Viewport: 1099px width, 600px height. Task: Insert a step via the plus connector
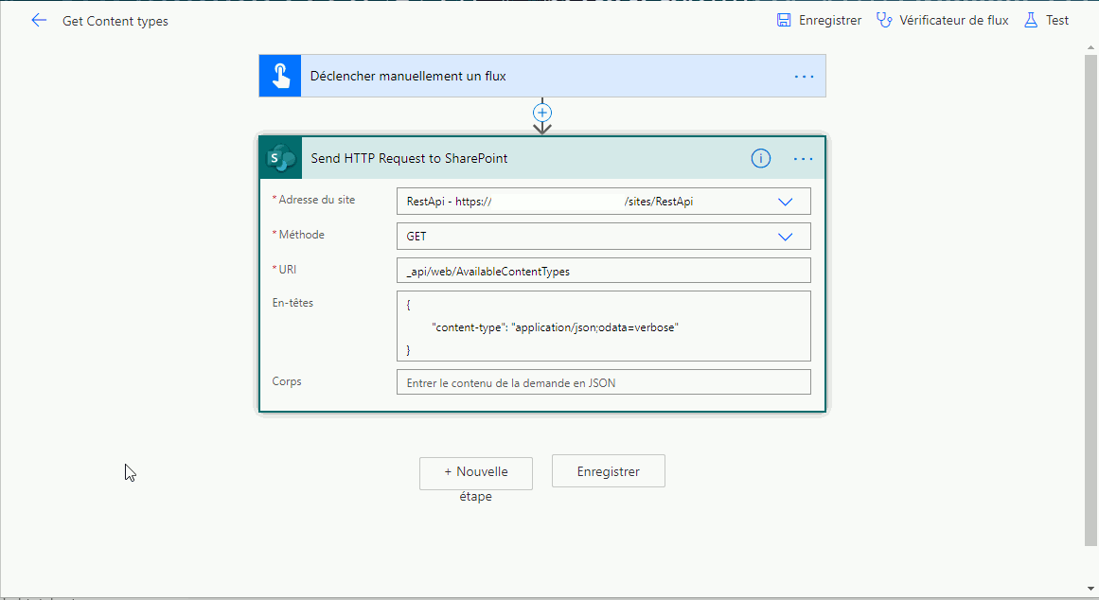pos(542,113)
